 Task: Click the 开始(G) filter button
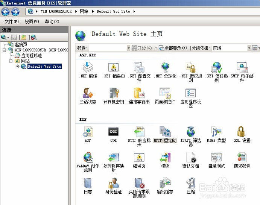(x=142, y=48)
